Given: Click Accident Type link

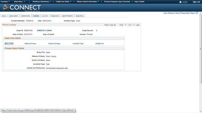Looking at the screenshot, I should pyautogui.click(x=78, y=43).
